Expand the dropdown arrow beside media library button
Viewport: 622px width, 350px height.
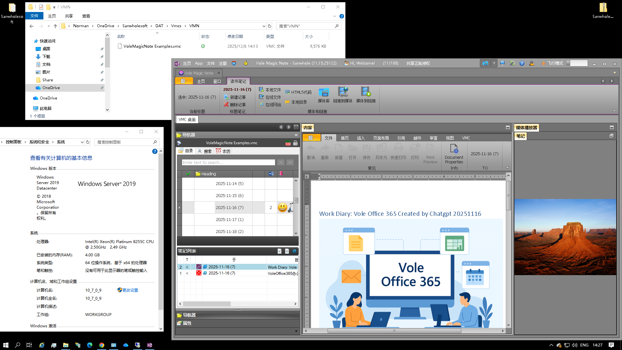tap(494, 64)
